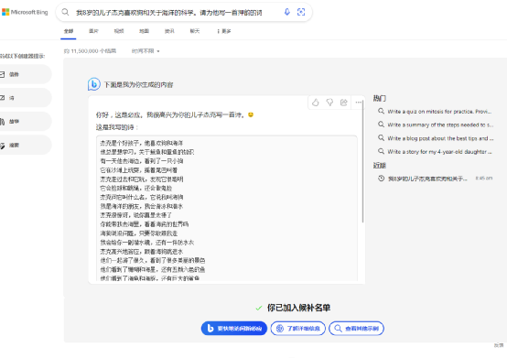Click the 查看其他示例 button
Screen dimensions: 507x358
coord(356,329)
